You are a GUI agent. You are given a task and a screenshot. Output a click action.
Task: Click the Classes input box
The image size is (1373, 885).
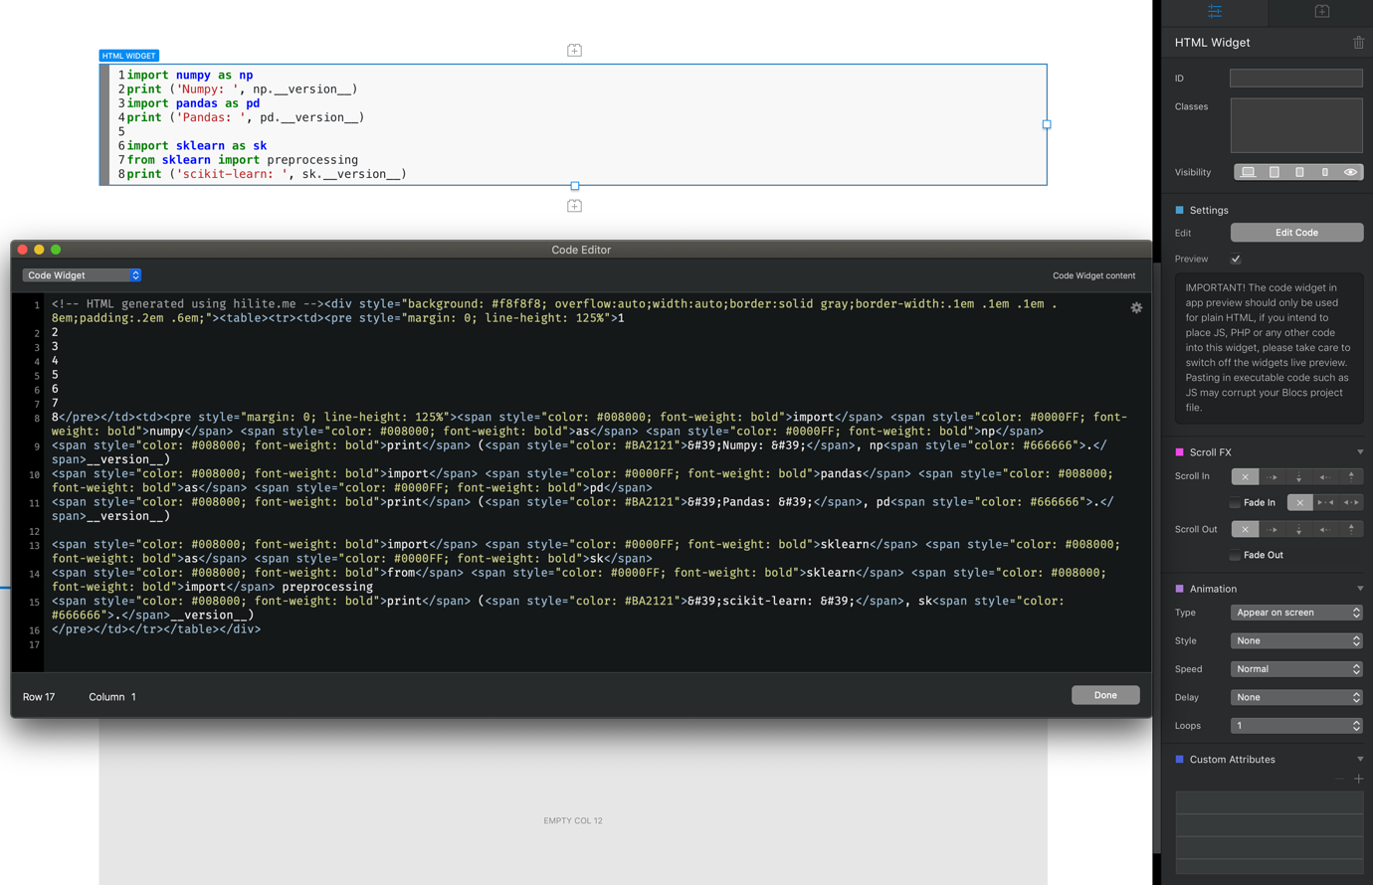coord(1296,125)
